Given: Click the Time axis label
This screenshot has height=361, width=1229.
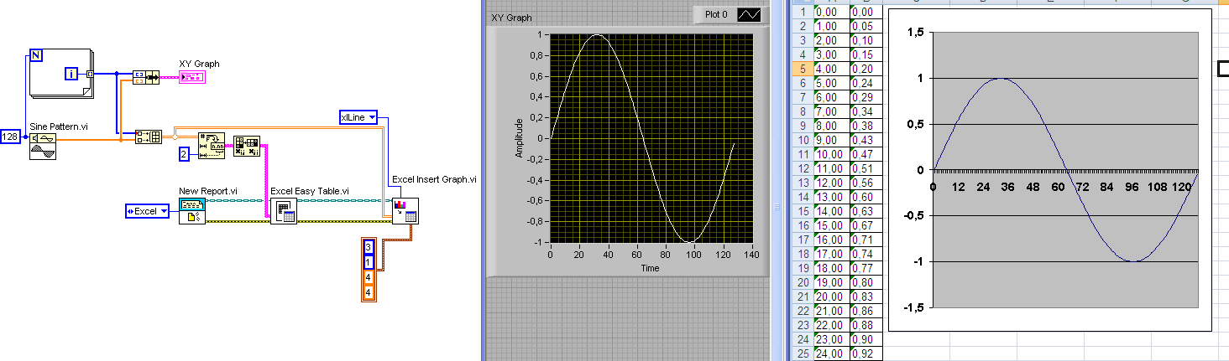Looking at the screenshot, I should [650, 268].
